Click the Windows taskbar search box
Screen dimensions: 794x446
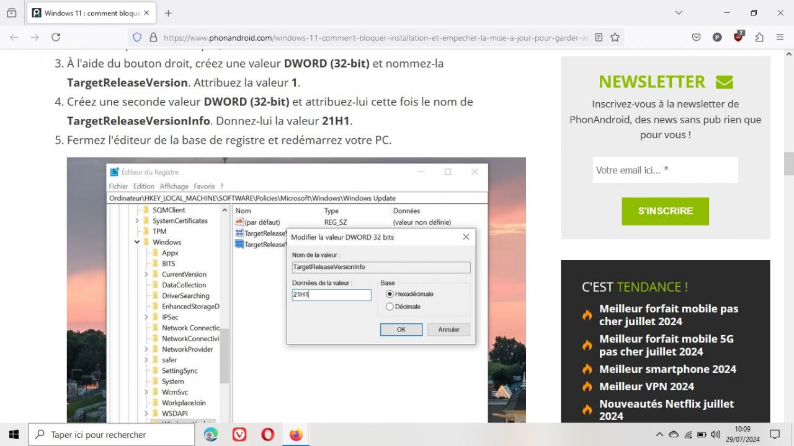112,435
